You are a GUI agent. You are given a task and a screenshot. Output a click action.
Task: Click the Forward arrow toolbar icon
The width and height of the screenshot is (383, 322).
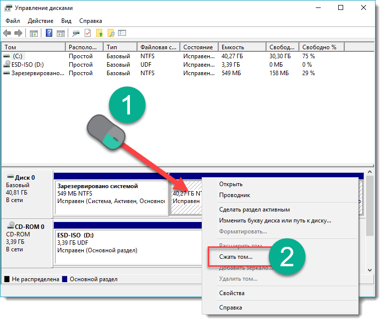click(x=18, y=33)
